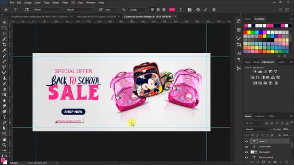Open the Character panel icon in dock
Viewport: 294px width, 165px height.
click(x=239, y=53)
